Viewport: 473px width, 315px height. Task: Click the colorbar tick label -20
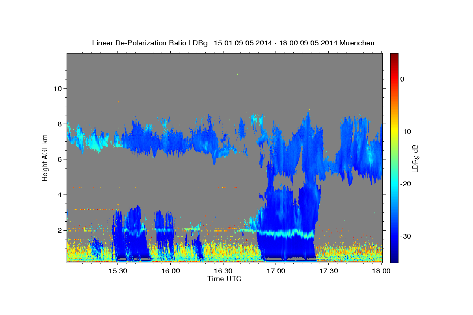[406, 184]
